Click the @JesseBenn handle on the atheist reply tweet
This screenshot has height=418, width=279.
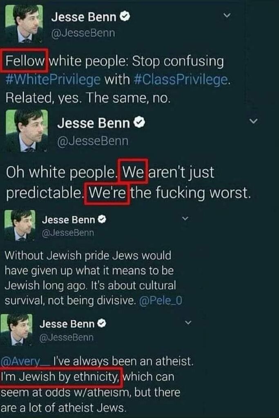67,337
